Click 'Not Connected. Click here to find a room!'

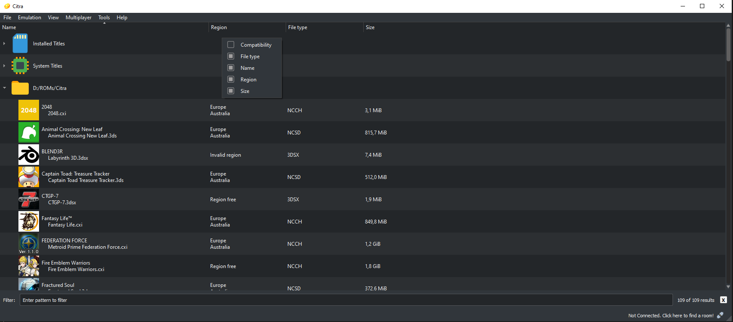click(671, 316)
